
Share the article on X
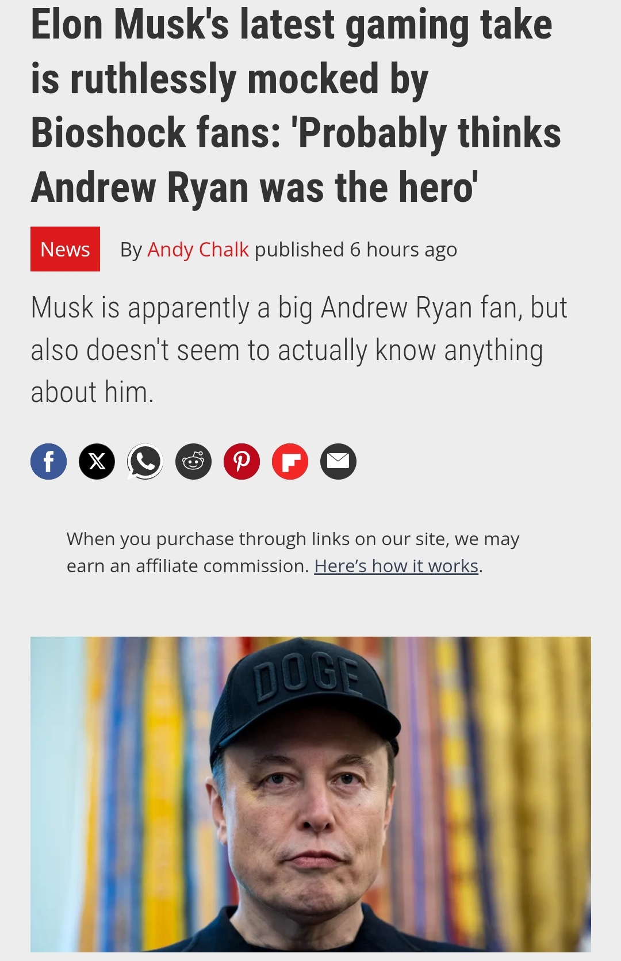click(97, 461)
